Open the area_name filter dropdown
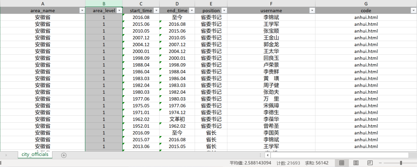Screen dimensions: 417x167 81,11
